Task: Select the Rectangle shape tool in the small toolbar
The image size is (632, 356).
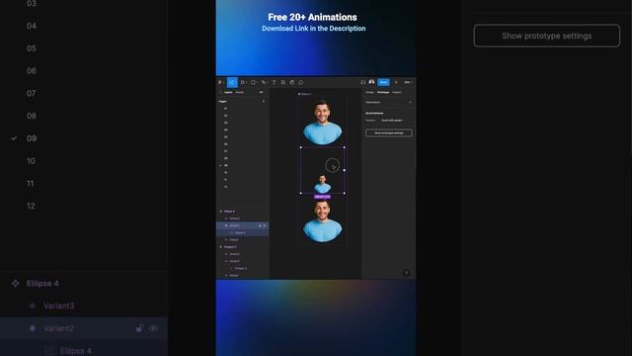Action: coord(253,82)
